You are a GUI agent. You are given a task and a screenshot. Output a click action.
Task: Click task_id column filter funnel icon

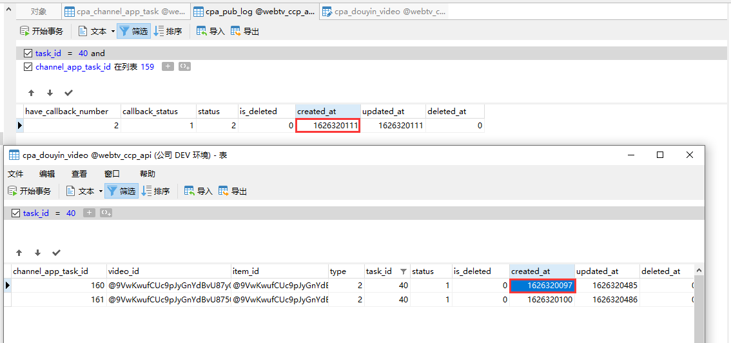[x=404, y=271]
